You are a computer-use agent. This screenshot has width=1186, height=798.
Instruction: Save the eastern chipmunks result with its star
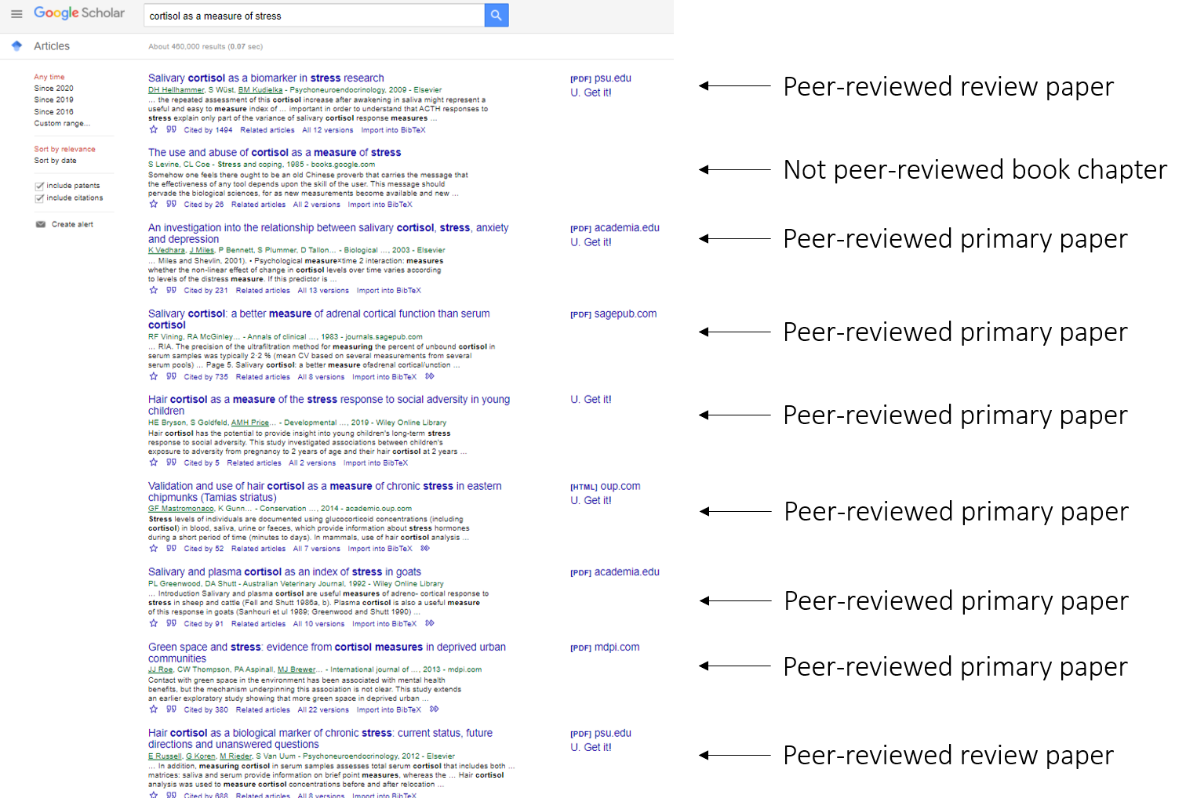(154, 548)
